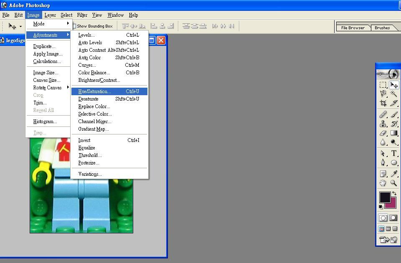The image size is (401, 263).
Task: Choose Desaturate command
Action: click(x=109, y=99)
